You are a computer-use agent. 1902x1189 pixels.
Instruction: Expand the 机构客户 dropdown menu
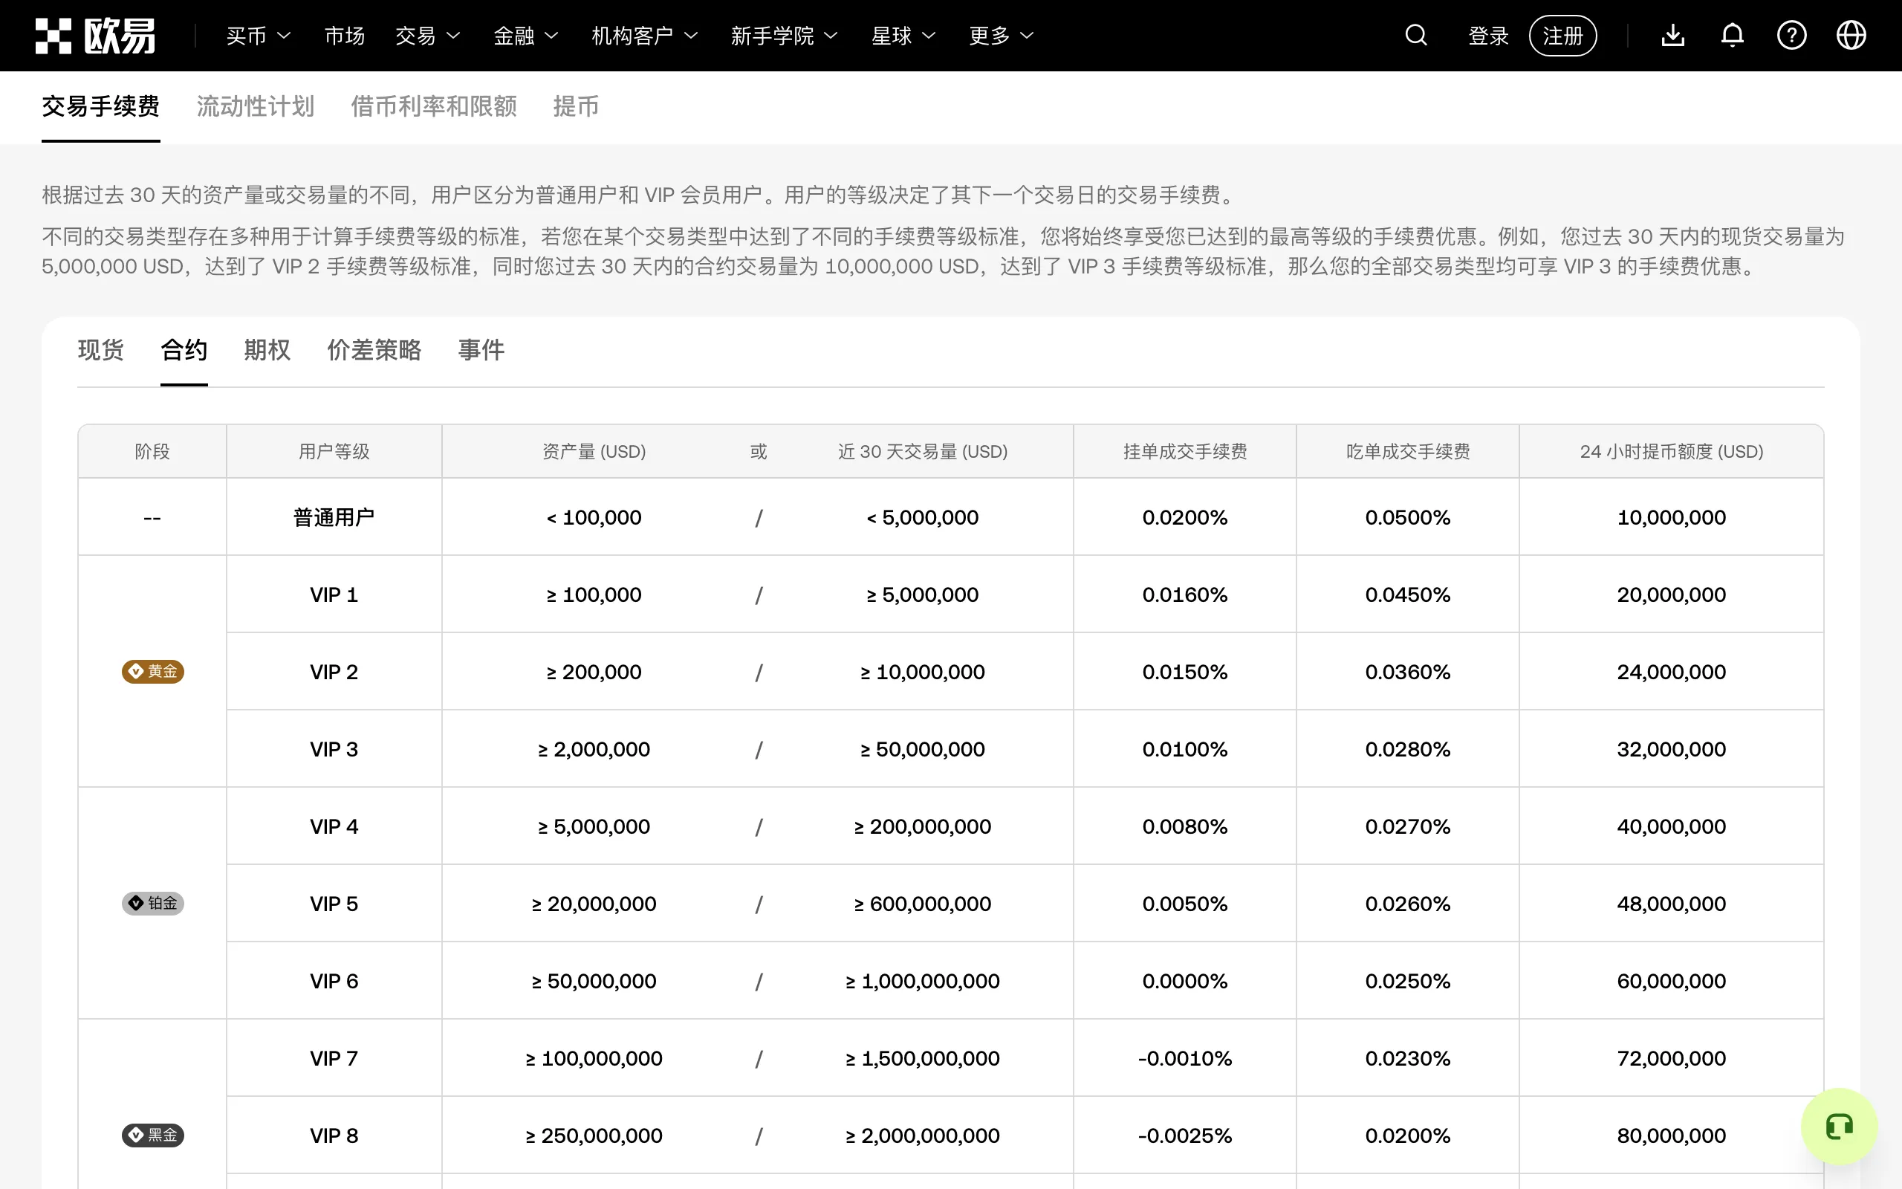pyautogui.click(x=644, y=36)
